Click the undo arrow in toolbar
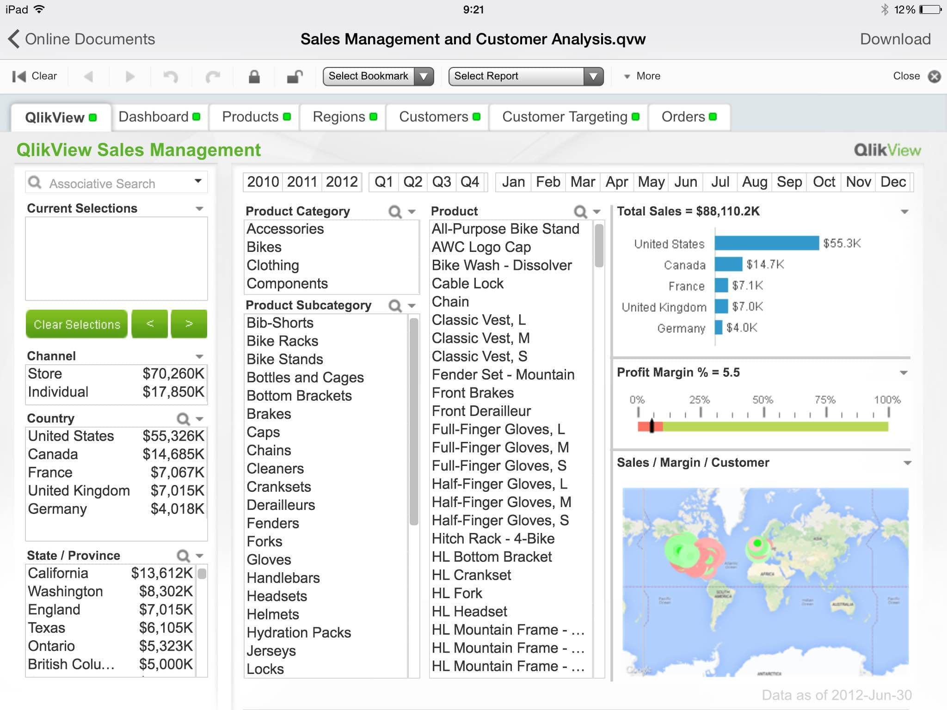 coord(171,76)
